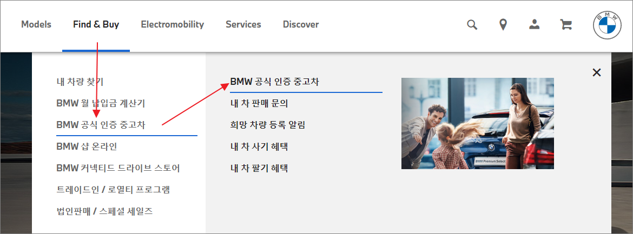Select 법인판매 / 스페셜 세일즈 entry
Screen dimensions: 633x234
coord(104,211)
